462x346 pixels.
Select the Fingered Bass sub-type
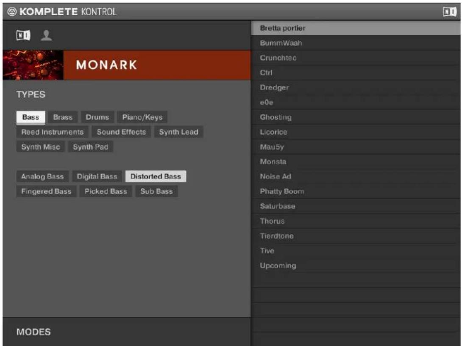46,191
